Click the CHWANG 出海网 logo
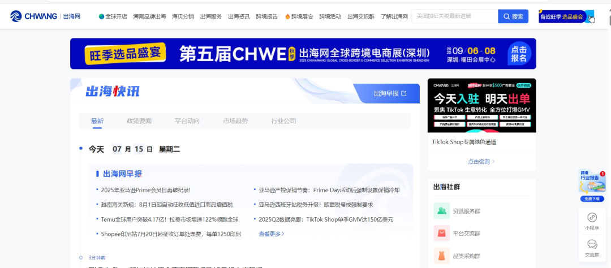The width and height of the screenshot is (611, 268). tap(45, 16)
